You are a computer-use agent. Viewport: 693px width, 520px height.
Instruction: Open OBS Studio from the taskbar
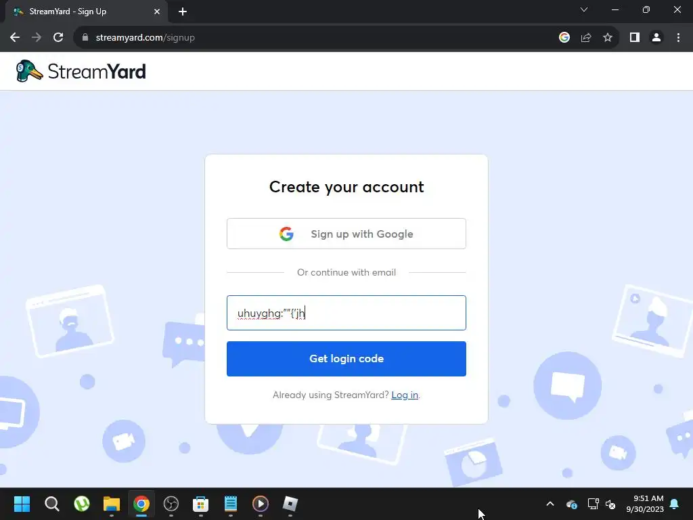(171, 504)
